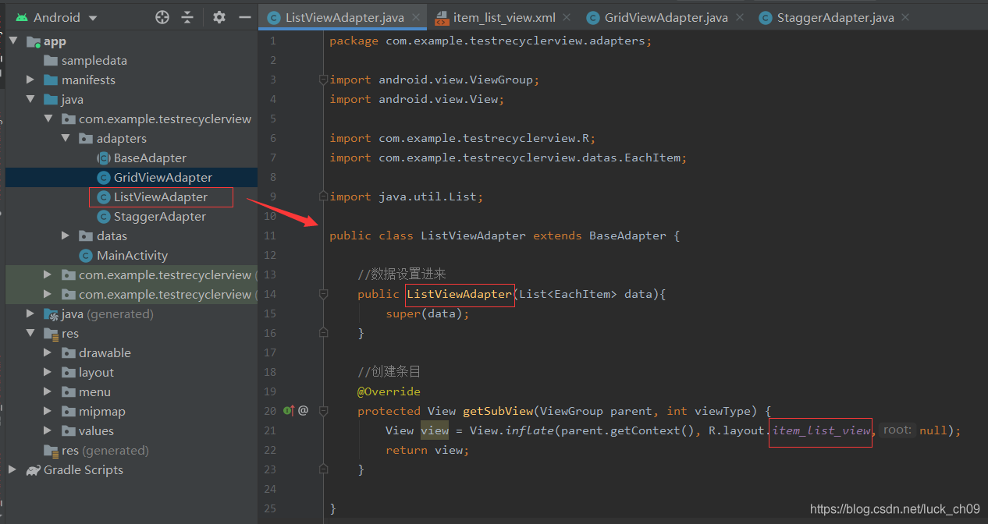Switch to GridViewAdapter.java tab

tap(666, 17)
